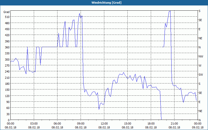This screenshot has width=208, height=130.
Task: Click the 09.02.18 date label
Action: coord(198,127)
